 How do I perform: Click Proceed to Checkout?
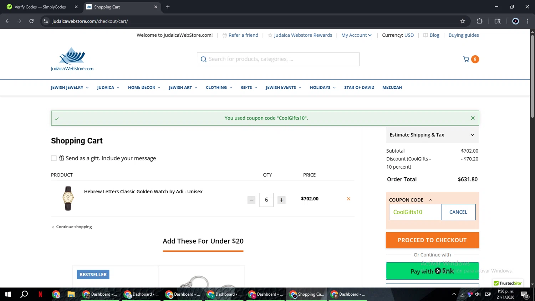(x=432, y=240)
